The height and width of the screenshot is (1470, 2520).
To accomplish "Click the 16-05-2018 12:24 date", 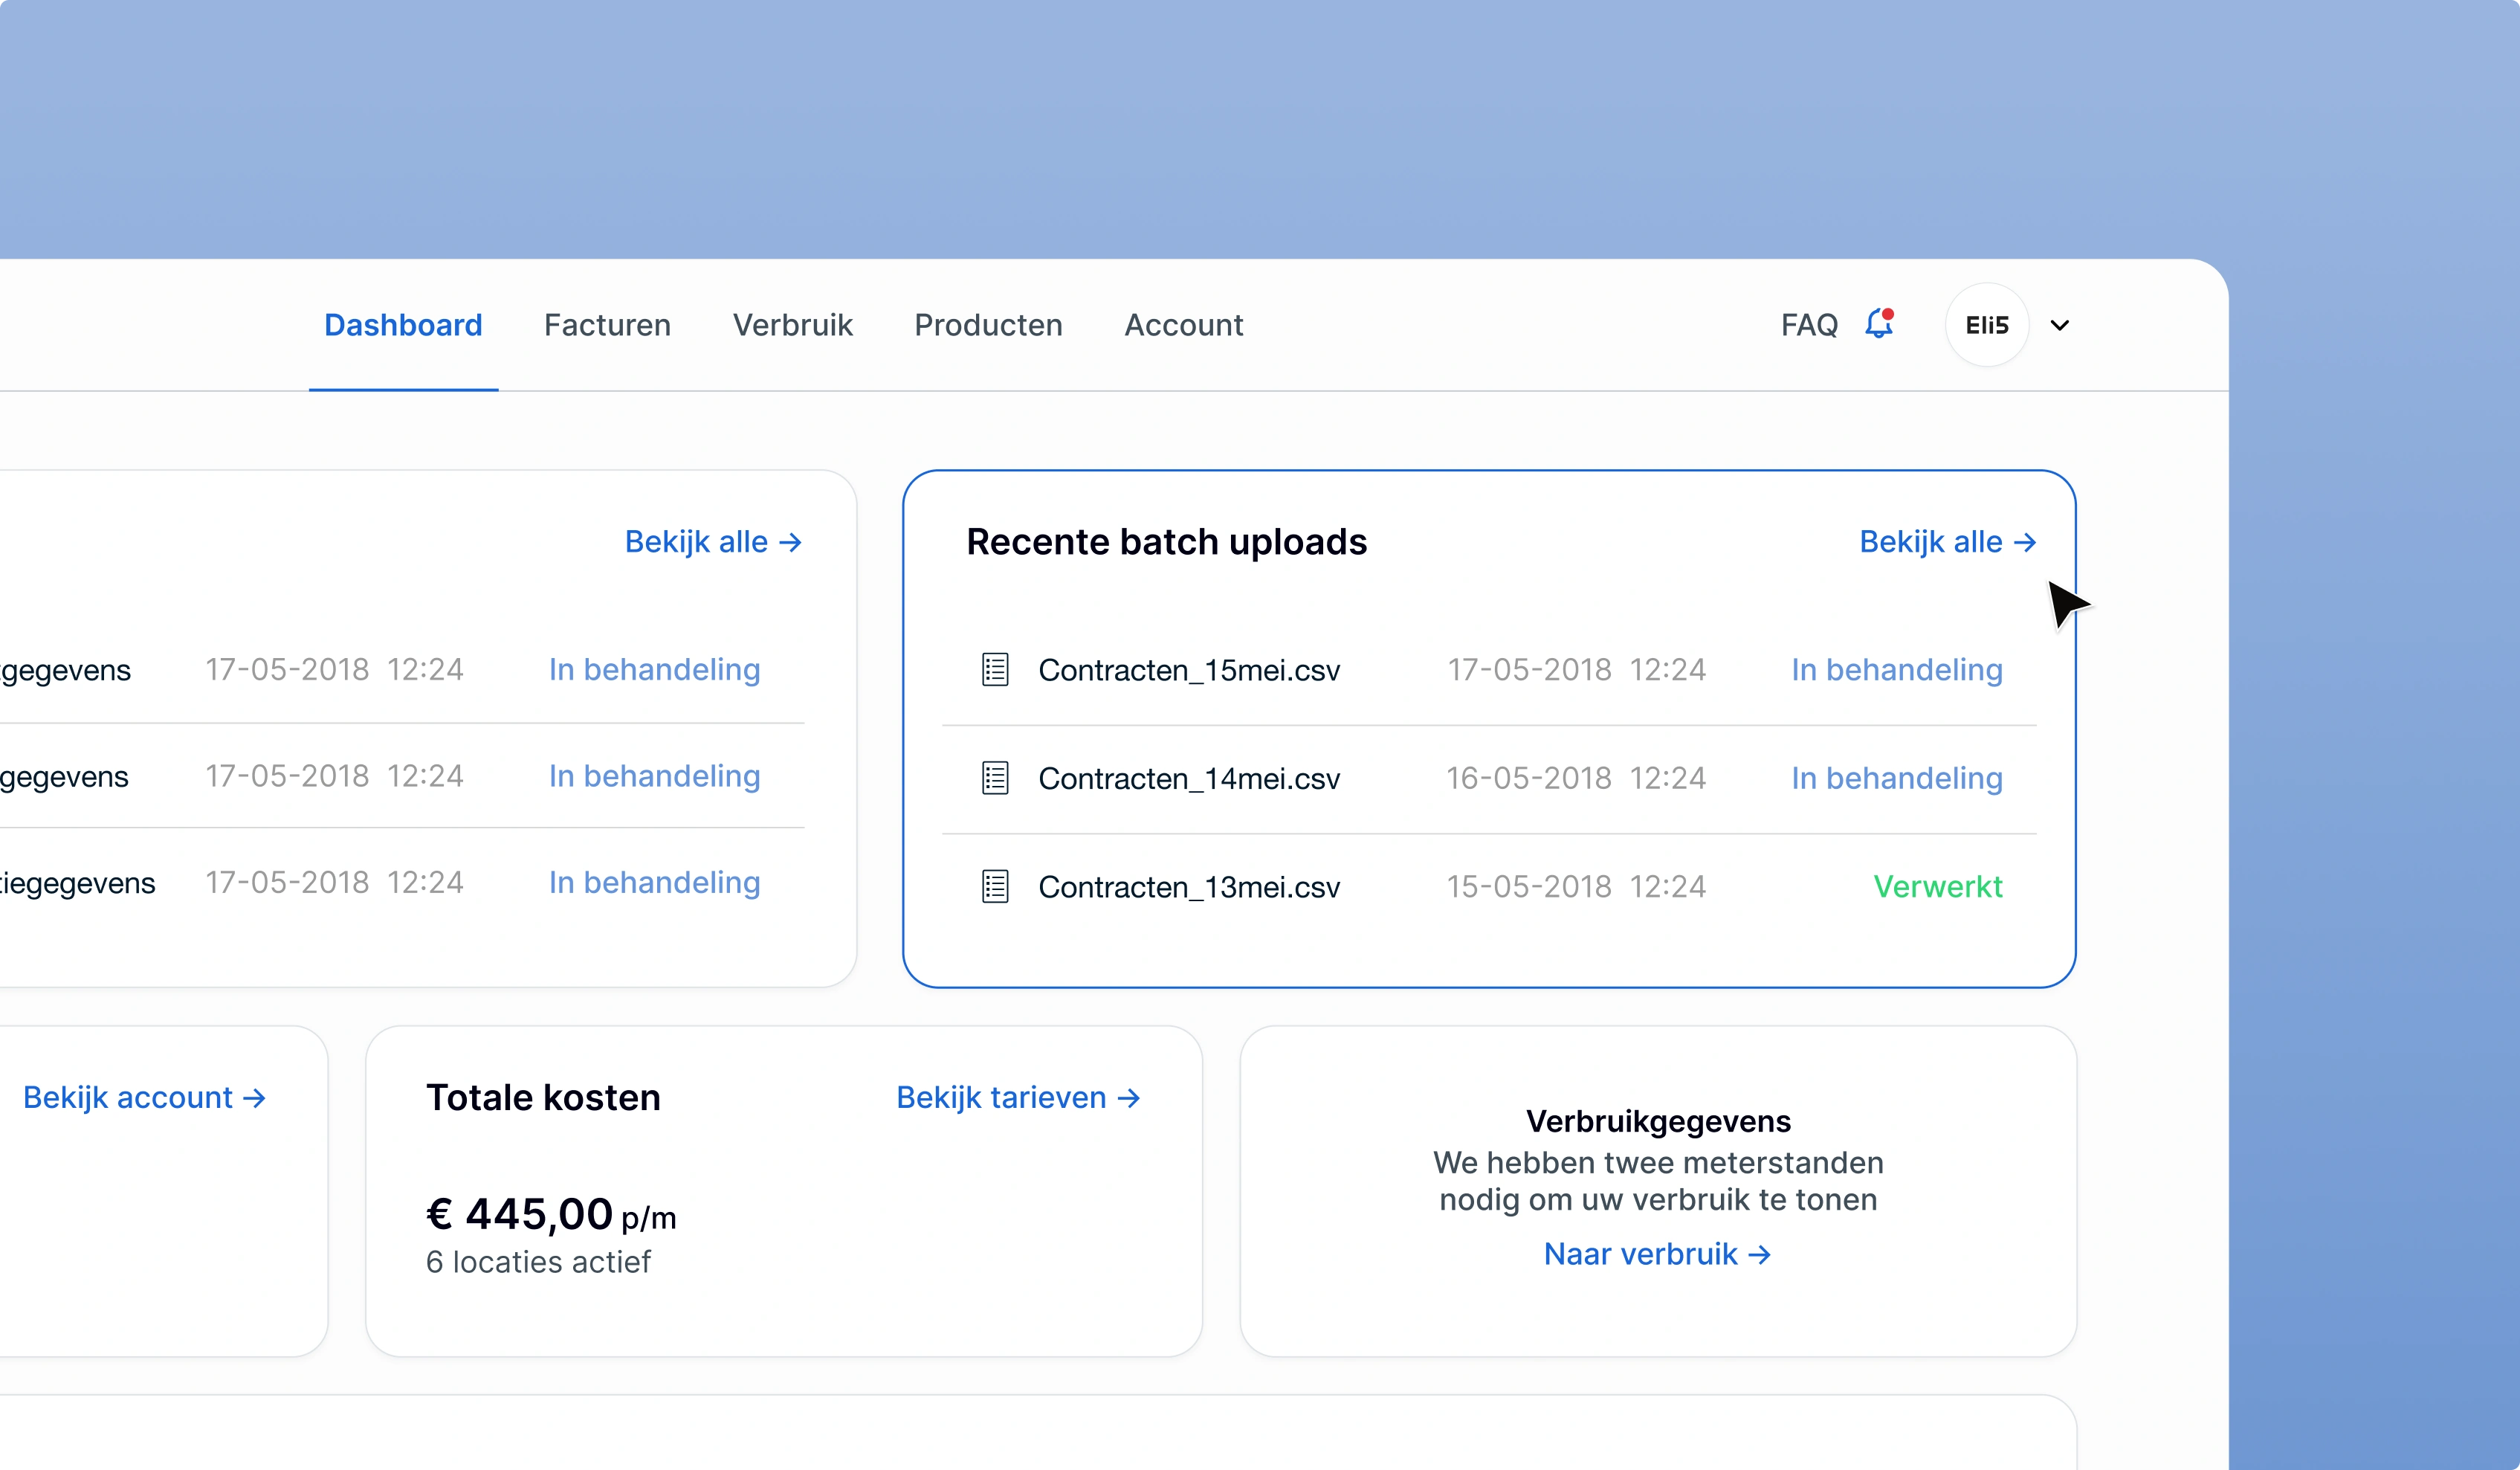I will pyautogui.click(x=1576, y=778).
